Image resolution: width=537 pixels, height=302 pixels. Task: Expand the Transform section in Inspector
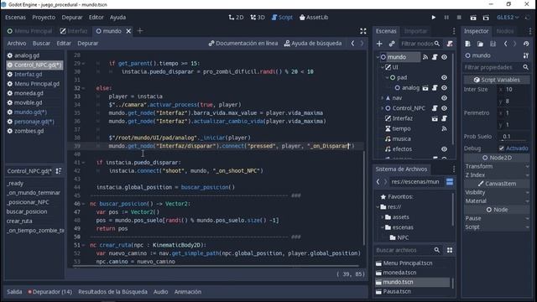click(x=497, y=166)
